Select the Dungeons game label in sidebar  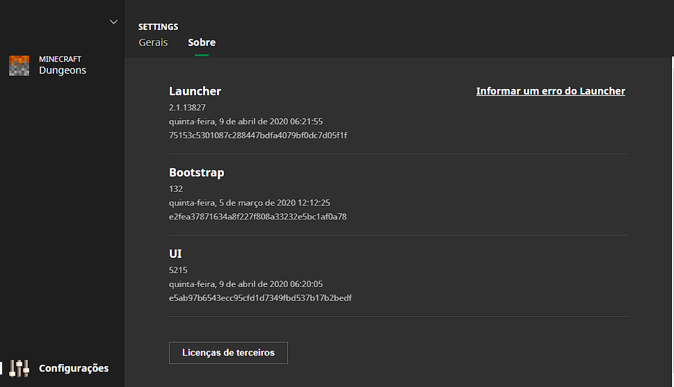point(63,70)
